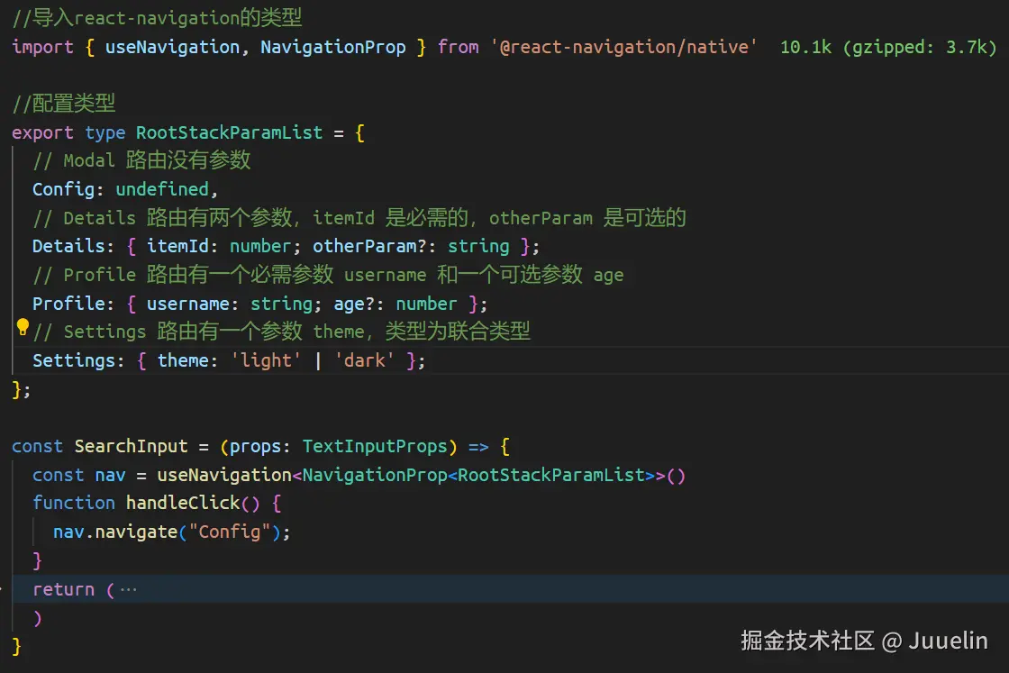Click the yellow lightbulb quick-fix icon
This screenshot has height=673, width=1009.
[22, 328]
